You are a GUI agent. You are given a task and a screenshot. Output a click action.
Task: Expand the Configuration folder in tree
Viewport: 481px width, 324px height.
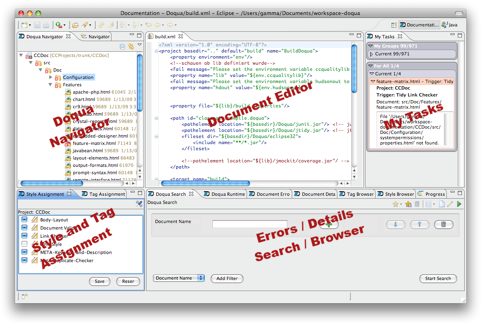[x=51, y=77]
